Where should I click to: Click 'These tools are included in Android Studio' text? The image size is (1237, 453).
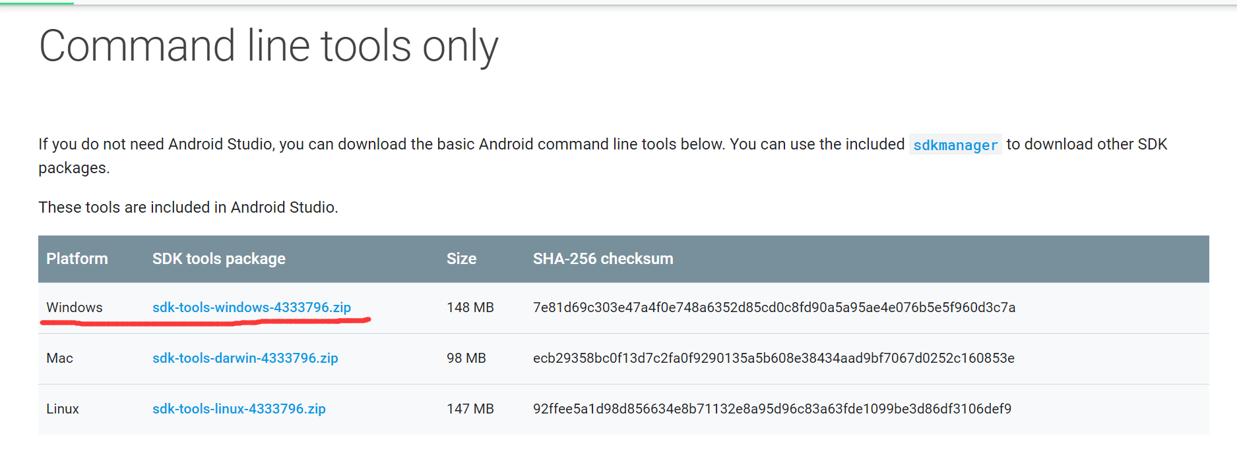pyautogui.click(x=188, y=207)
